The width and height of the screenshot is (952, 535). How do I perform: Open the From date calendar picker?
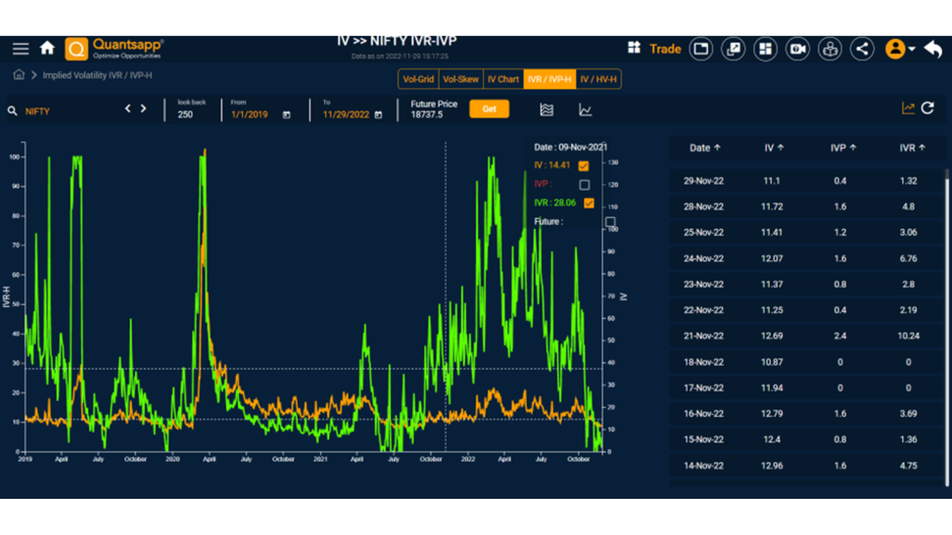(287, 115)
